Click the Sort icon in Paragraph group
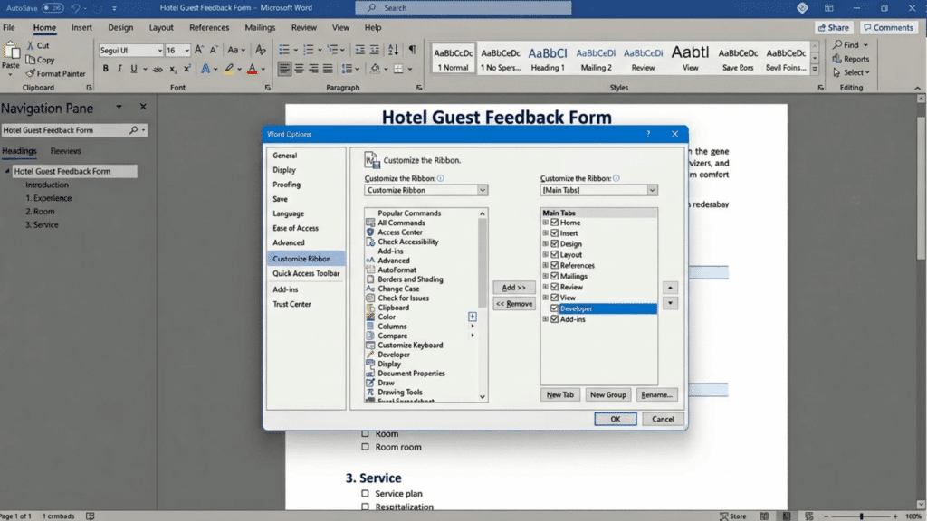927x521 pixels. coord(393,51)
